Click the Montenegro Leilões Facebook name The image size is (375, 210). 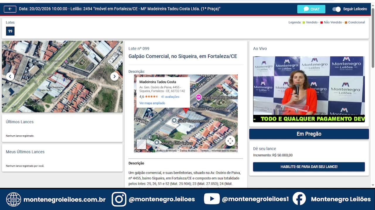tap(341, 199)
